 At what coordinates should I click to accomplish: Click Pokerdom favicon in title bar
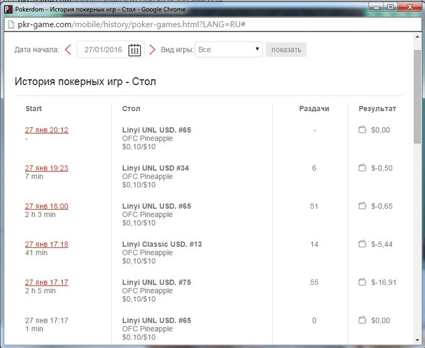[8, 10]
